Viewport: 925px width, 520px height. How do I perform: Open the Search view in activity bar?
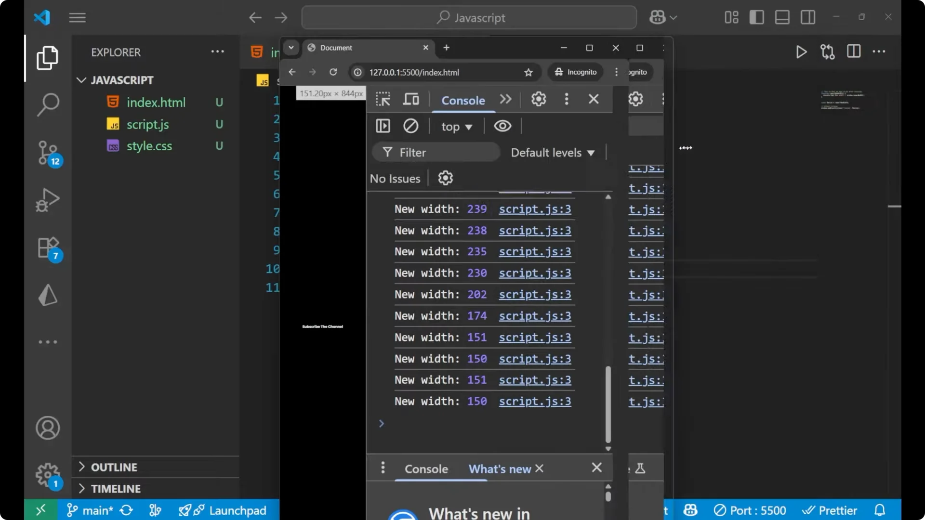48,104
